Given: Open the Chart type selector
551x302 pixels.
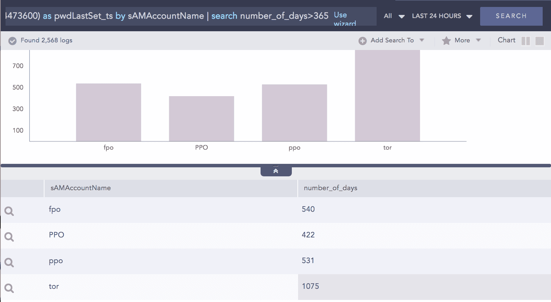Looking at the screenshot, I should tap(507, 40).
